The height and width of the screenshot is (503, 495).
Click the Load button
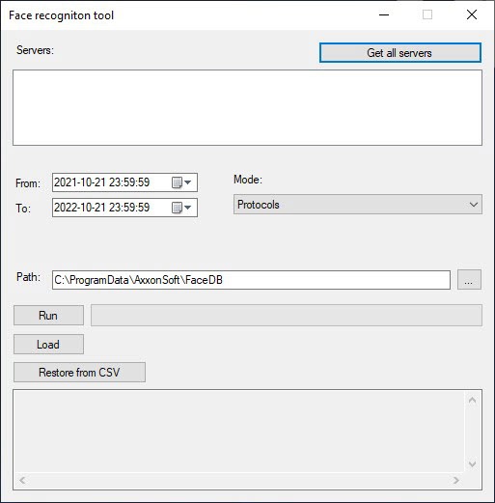(48, 345)
